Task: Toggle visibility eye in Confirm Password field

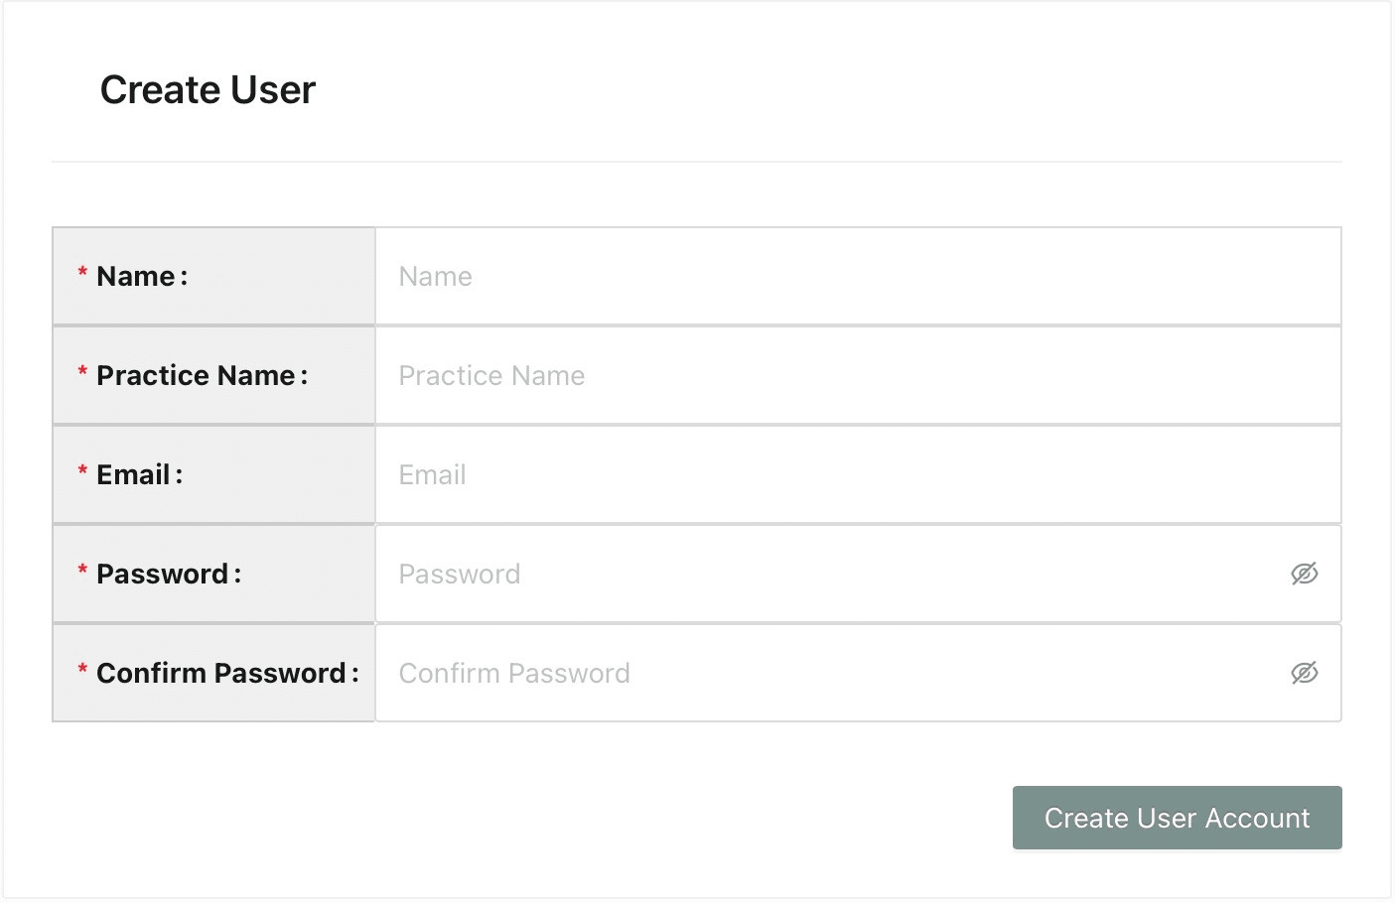Action: coord(1304,673)
